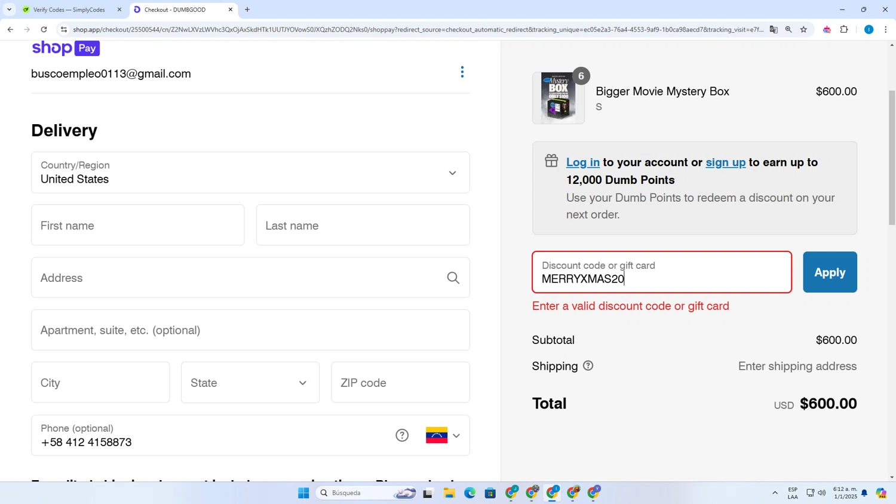
Task: Open the phone number help icon
Action: click(402, 435)
